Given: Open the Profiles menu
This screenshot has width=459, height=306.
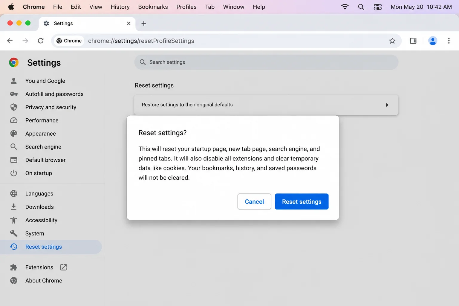Looking at the screenshot, I should coord(186,7).
